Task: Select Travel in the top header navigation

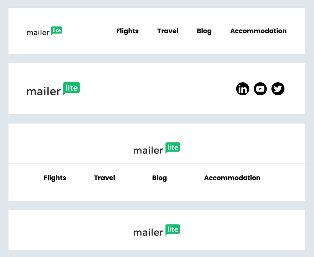Action: [x=168, y=31]
